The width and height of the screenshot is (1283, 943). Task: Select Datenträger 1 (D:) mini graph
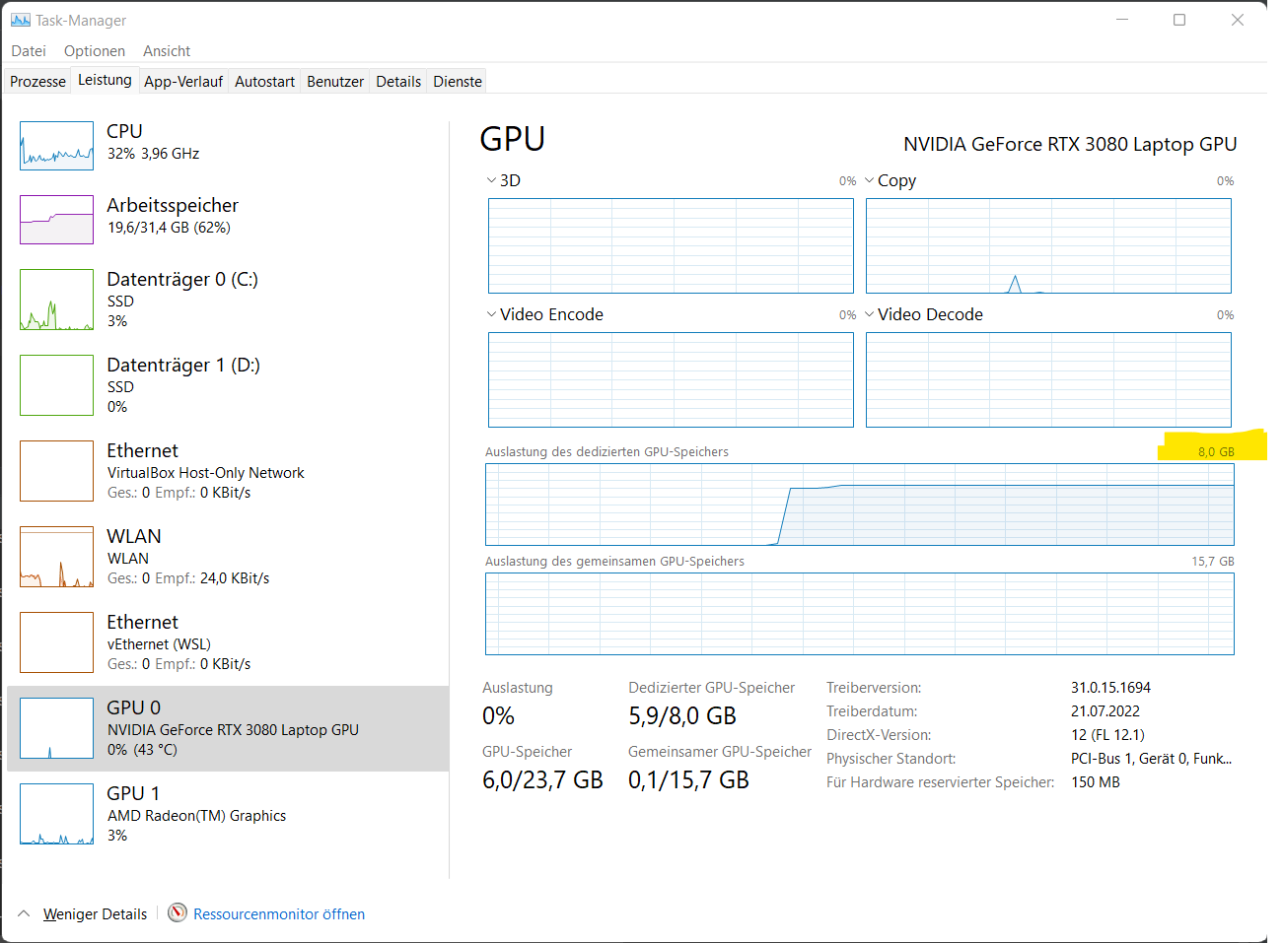[56, 385]
